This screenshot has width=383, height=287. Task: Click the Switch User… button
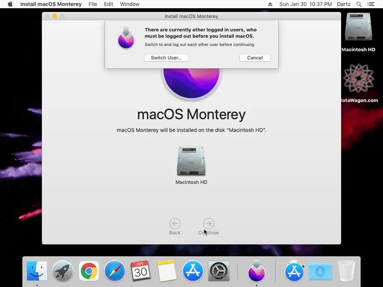point(166,58)
